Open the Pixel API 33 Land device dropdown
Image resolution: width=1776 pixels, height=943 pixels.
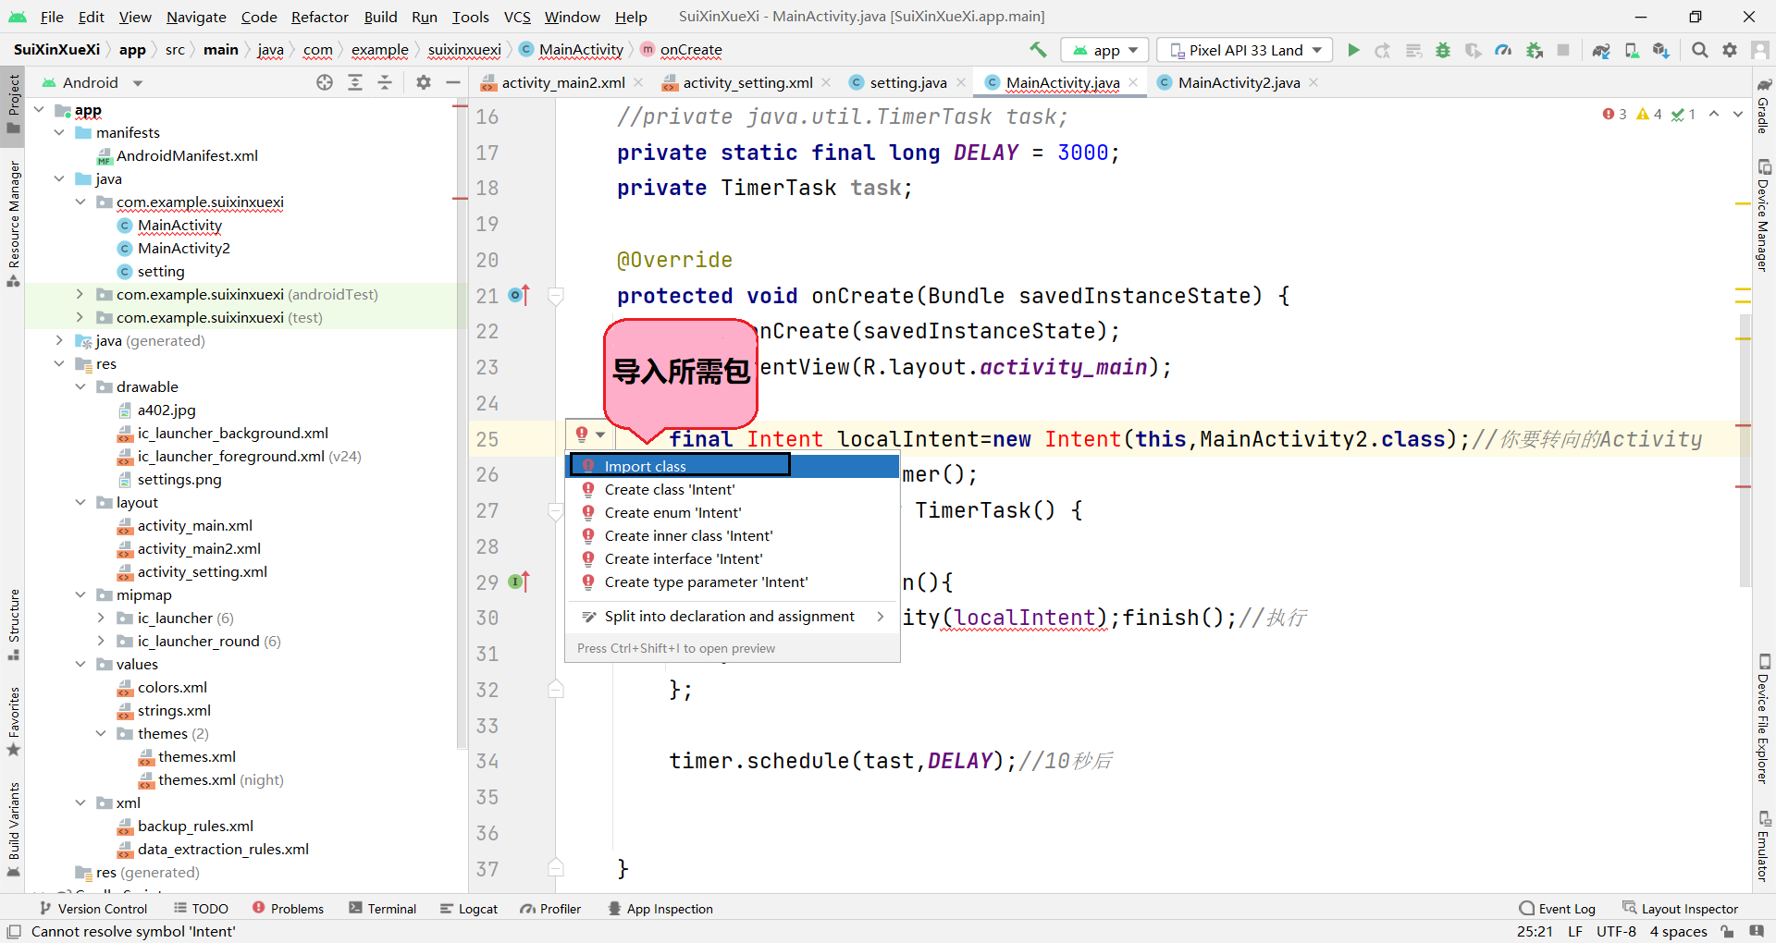[1245, 50]
